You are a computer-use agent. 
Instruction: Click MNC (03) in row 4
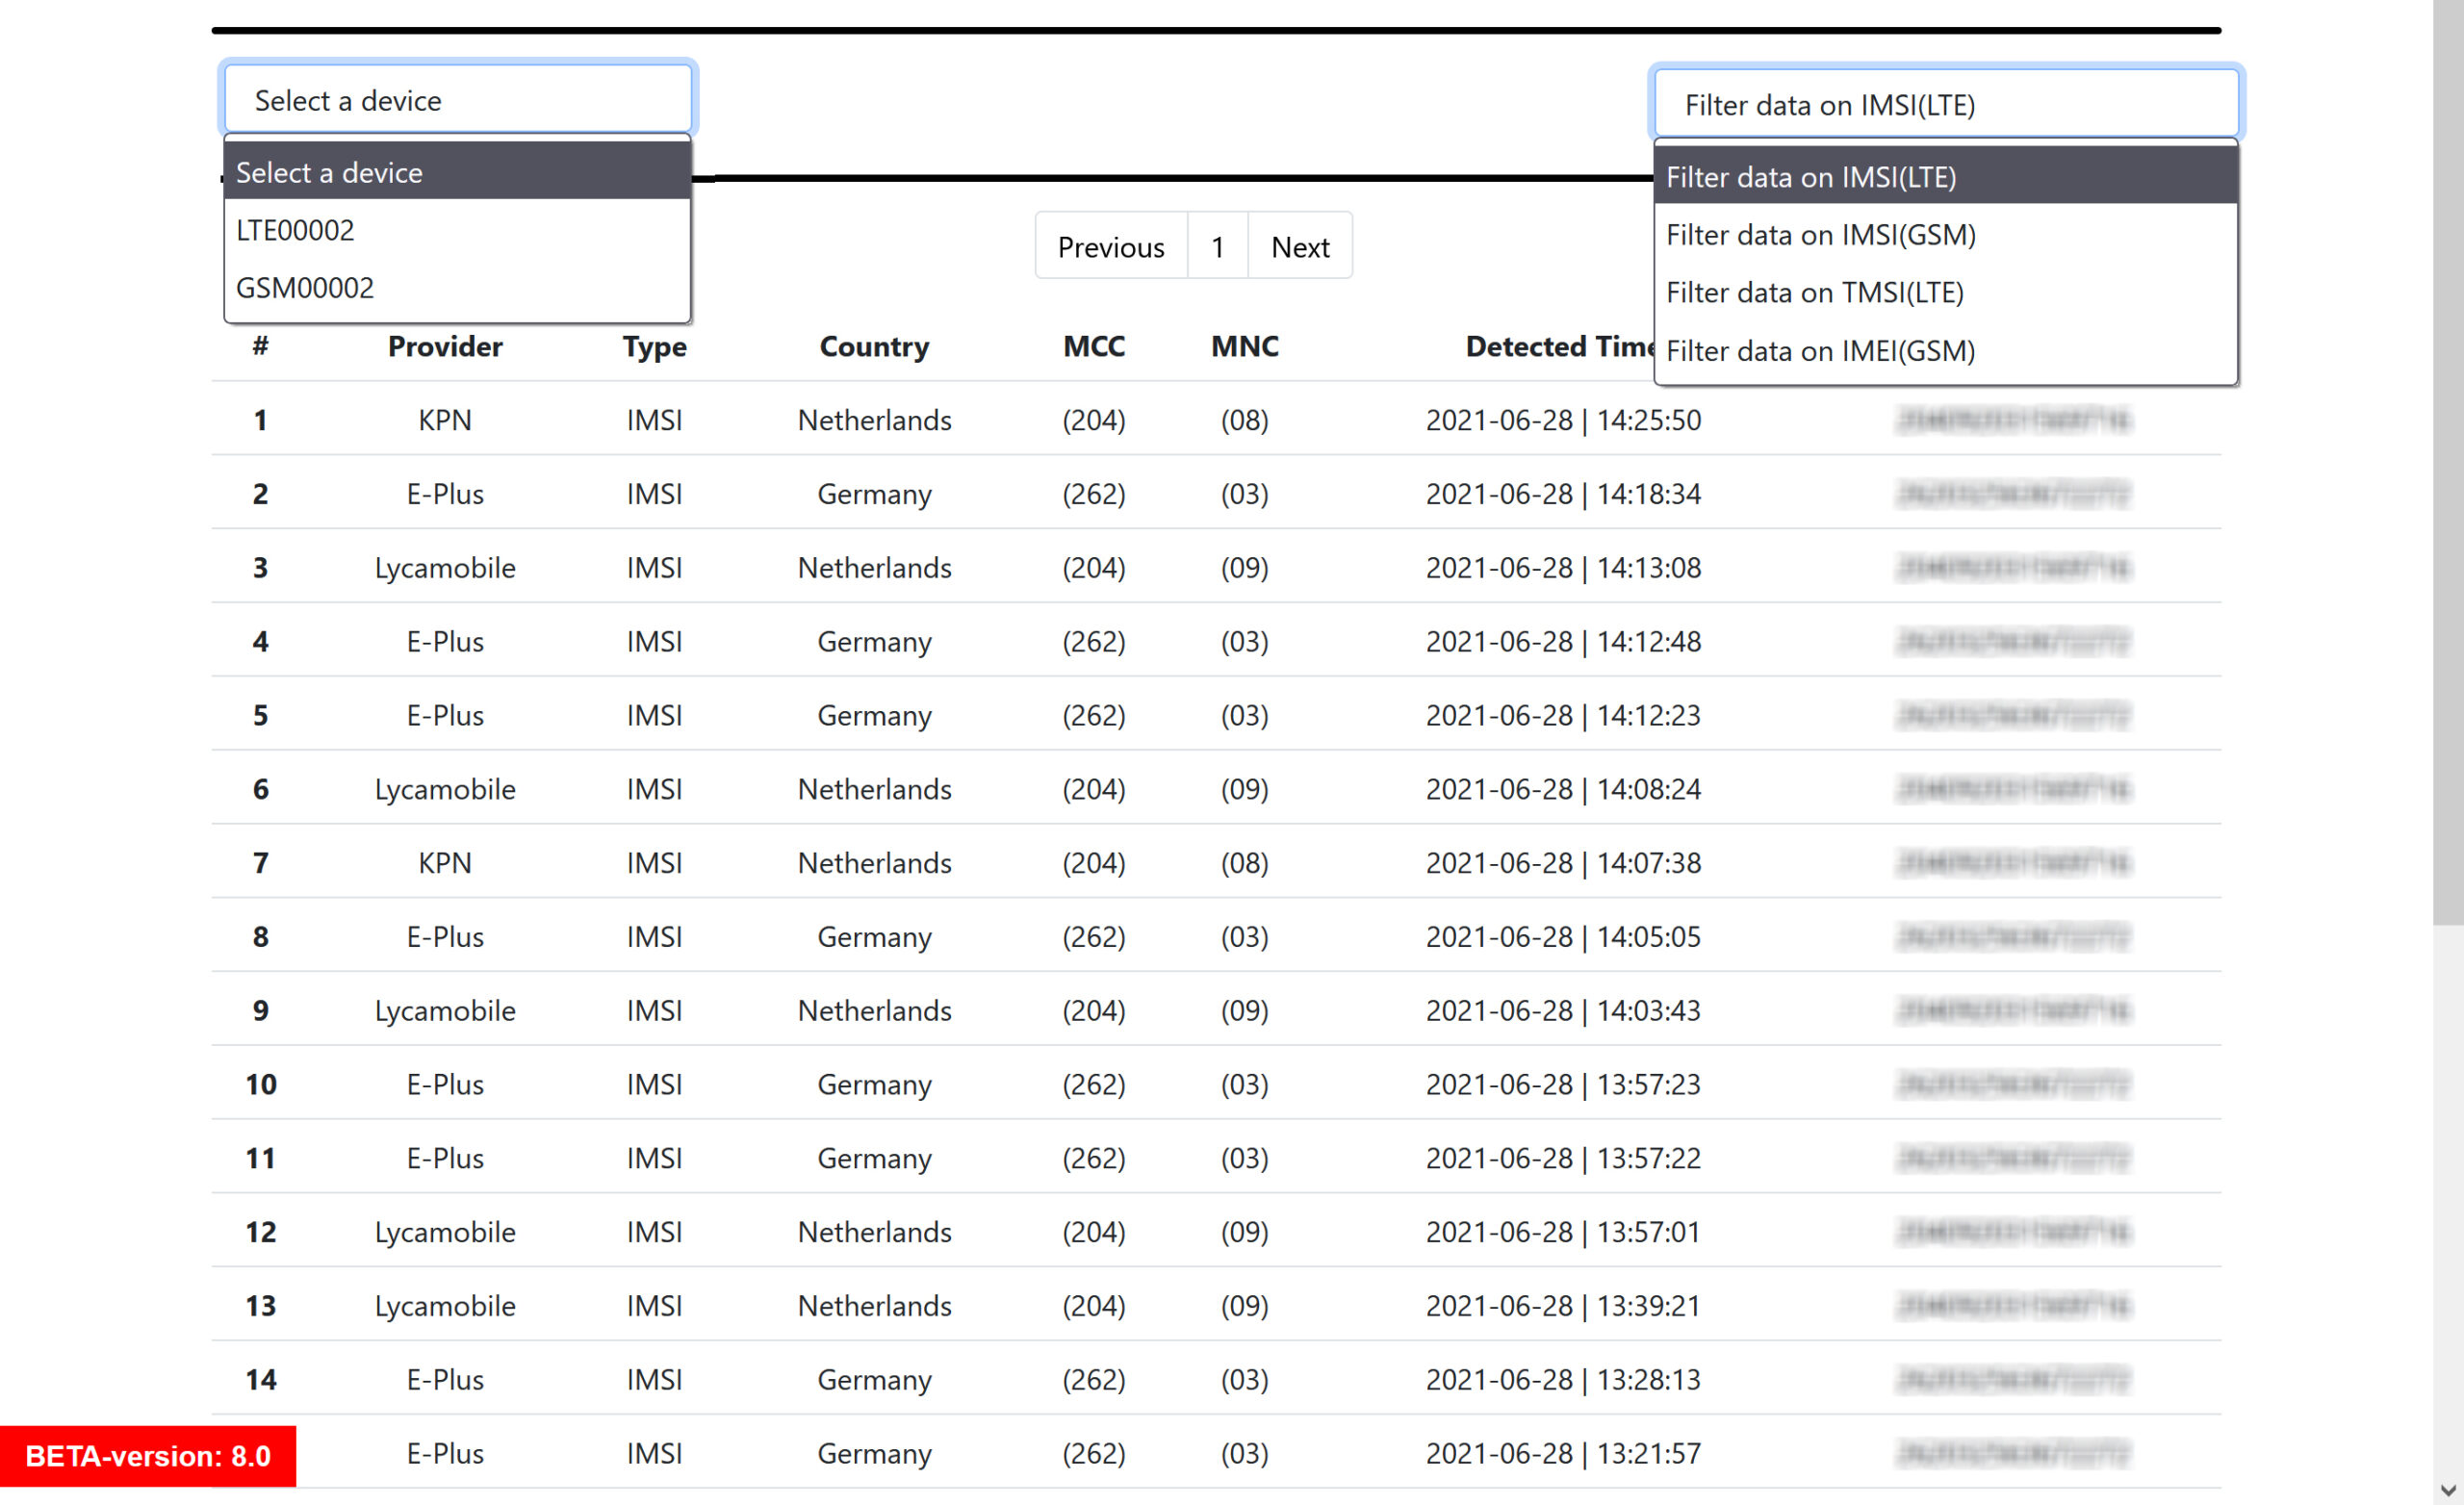point(1244,641)
